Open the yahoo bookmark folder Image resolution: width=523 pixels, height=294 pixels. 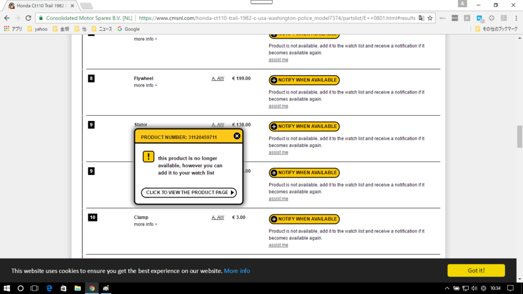click(x=37, y=29)
